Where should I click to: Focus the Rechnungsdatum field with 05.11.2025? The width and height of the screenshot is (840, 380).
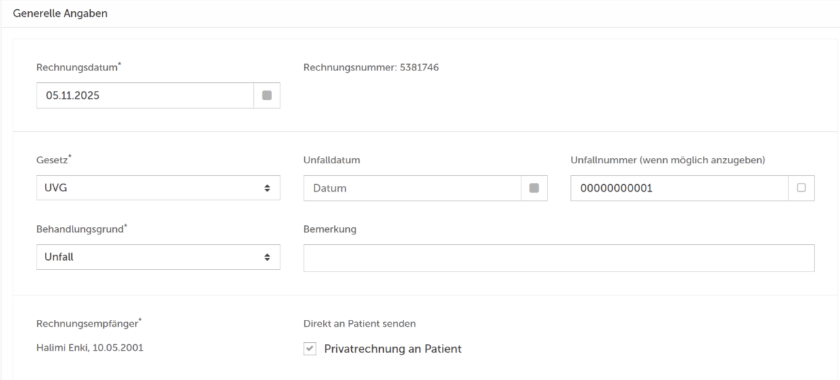click(x=144, y=95)
